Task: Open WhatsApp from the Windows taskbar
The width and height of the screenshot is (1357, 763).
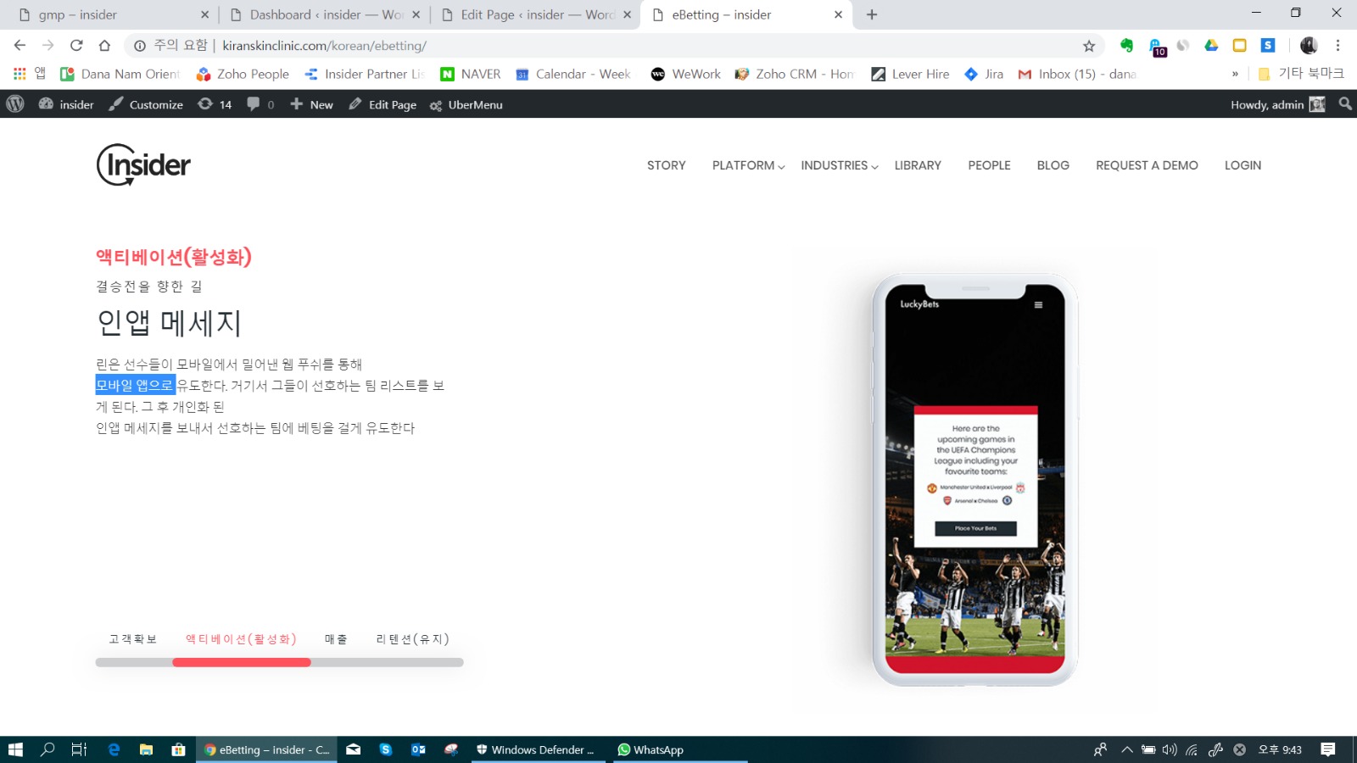Action: (x=651, y=749)
